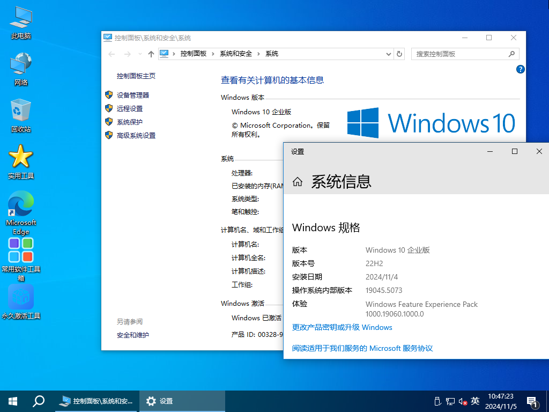The height and width of the screenshot is (412, 549).
Task: Expand the 控制面板 breadcrumb arrow
Action: point(213,54)
